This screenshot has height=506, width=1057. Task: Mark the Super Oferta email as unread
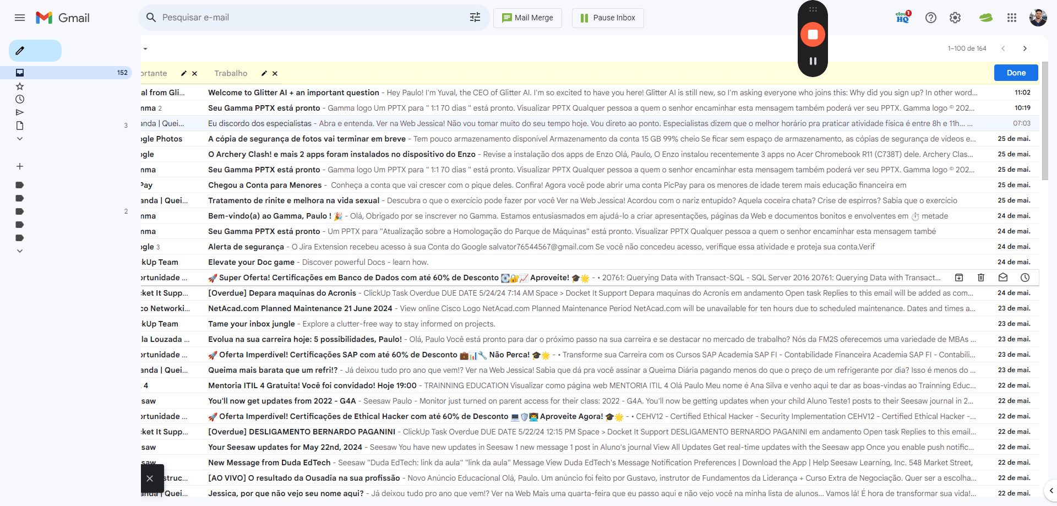(x=1003, y=278)
